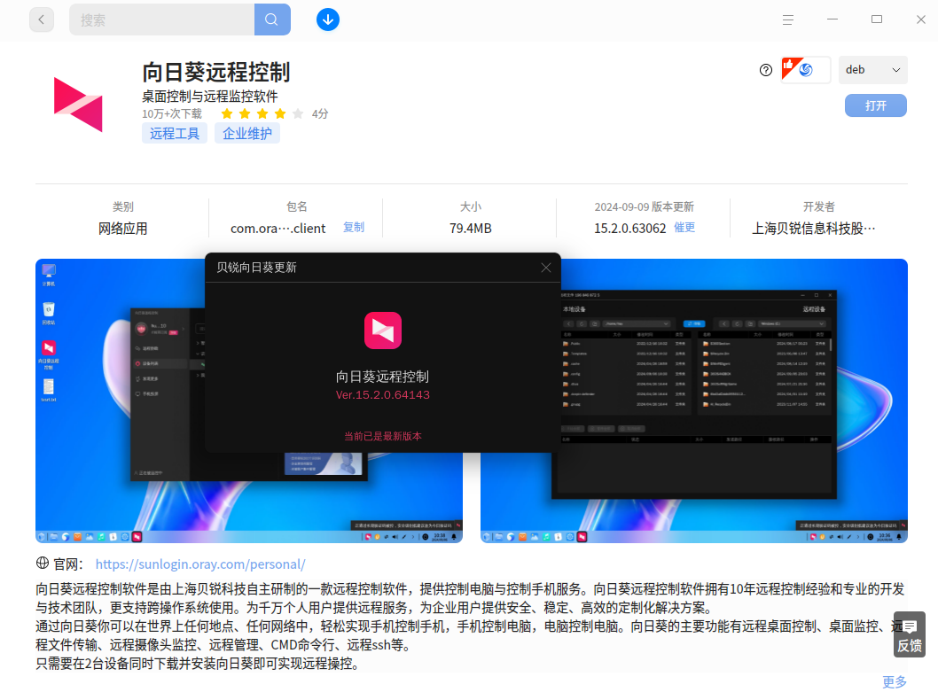Expand description with 更多
The width and height of the screenshot is (938, 700).
pyautogui.click(x=895, y=682)
